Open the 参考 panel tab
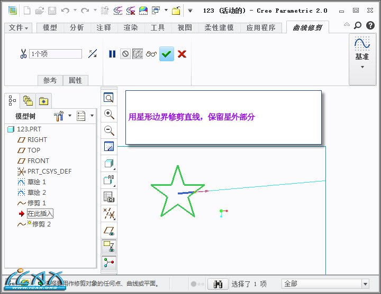The width and height of the screenshot is (381, 294). (x=50, y=80)
